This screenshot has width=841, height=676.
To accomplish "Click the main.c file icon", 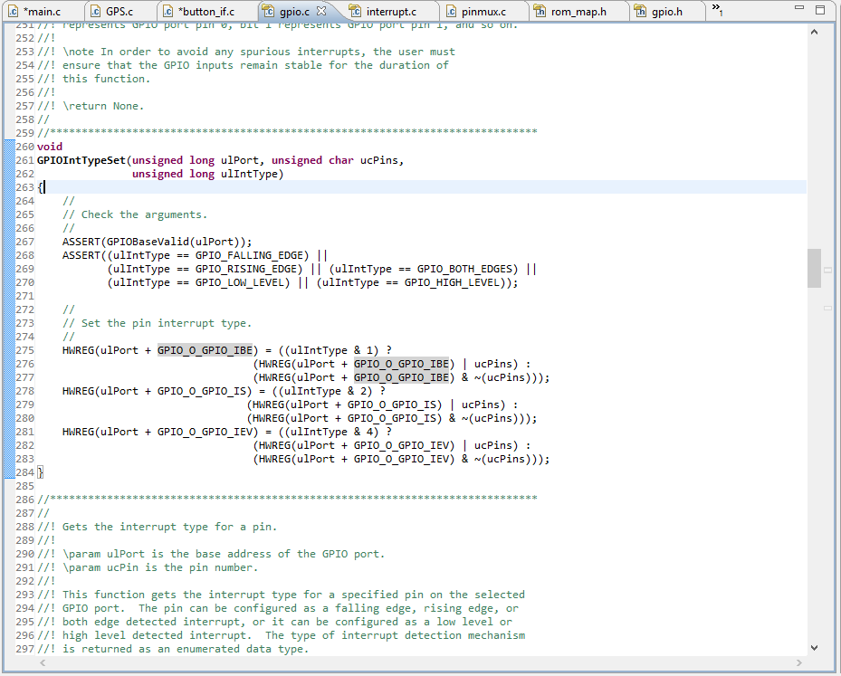I will tap(14, 11).
